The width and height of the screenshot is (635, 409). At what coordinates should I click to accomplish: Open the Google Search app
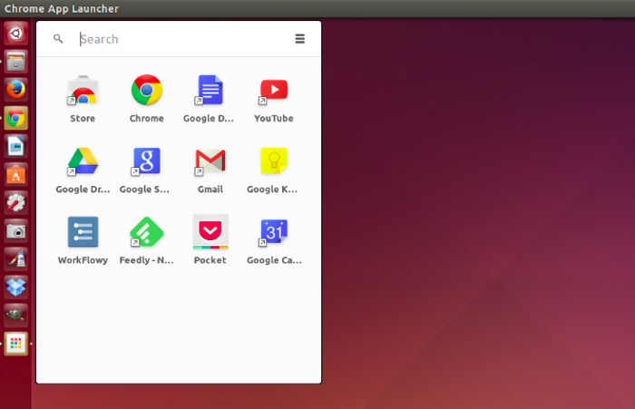(147, 161)
